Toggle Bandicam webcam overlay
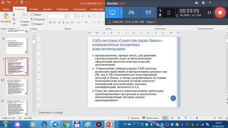228x128 pixels. coord(169,13)
